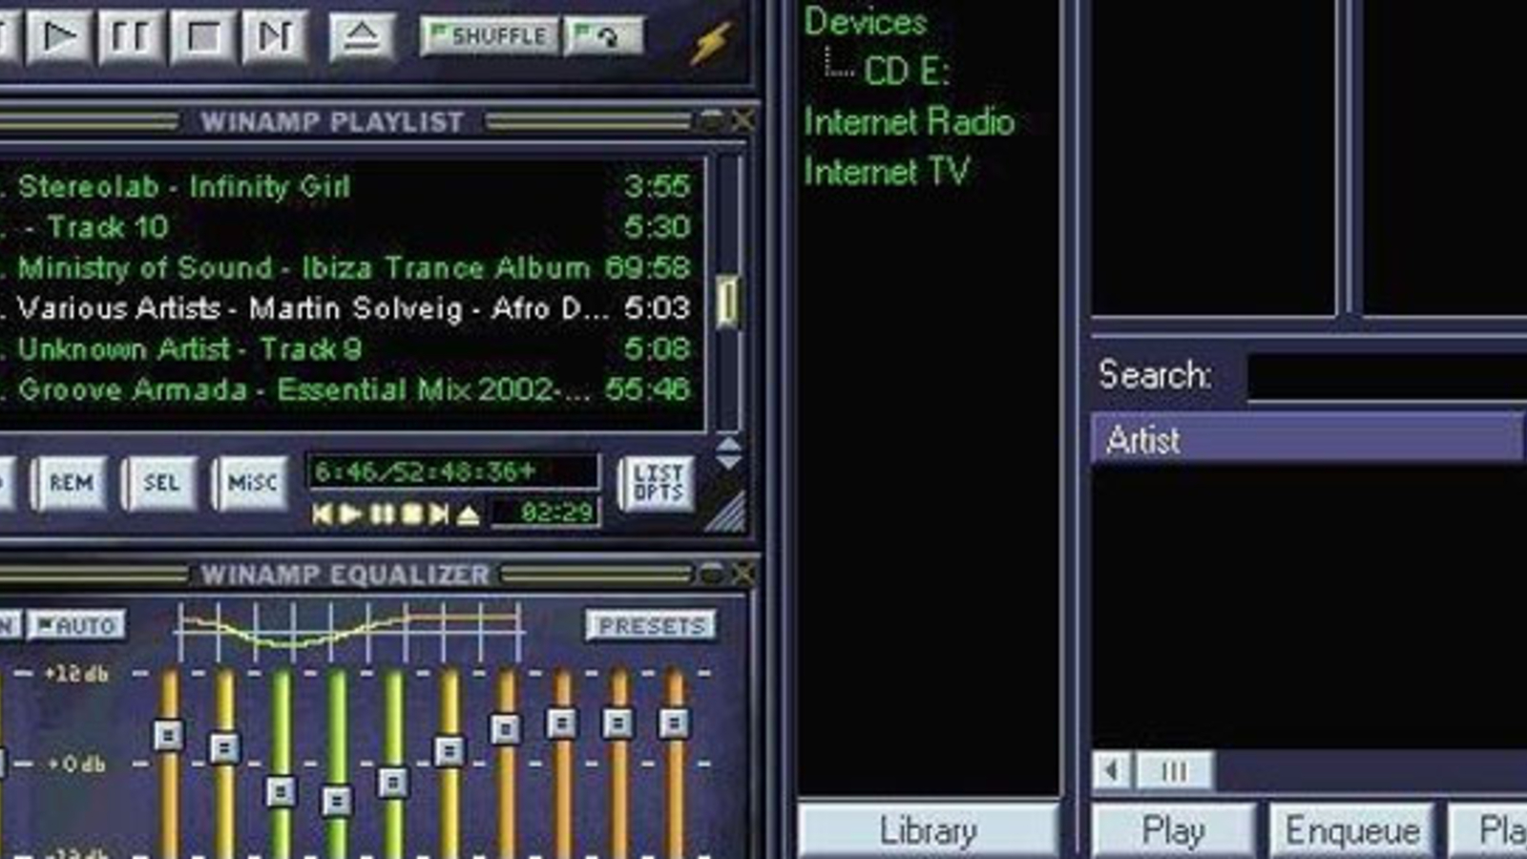1527x859 pixels.
Task: Click the mini Play icon in the playlist
Action: pos(351,514)
